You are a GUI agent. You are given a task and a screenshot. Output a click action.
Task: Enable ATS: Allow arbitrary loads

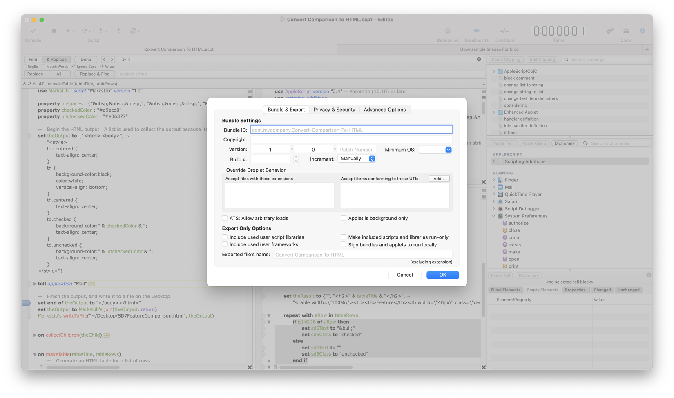click(225, 218)
